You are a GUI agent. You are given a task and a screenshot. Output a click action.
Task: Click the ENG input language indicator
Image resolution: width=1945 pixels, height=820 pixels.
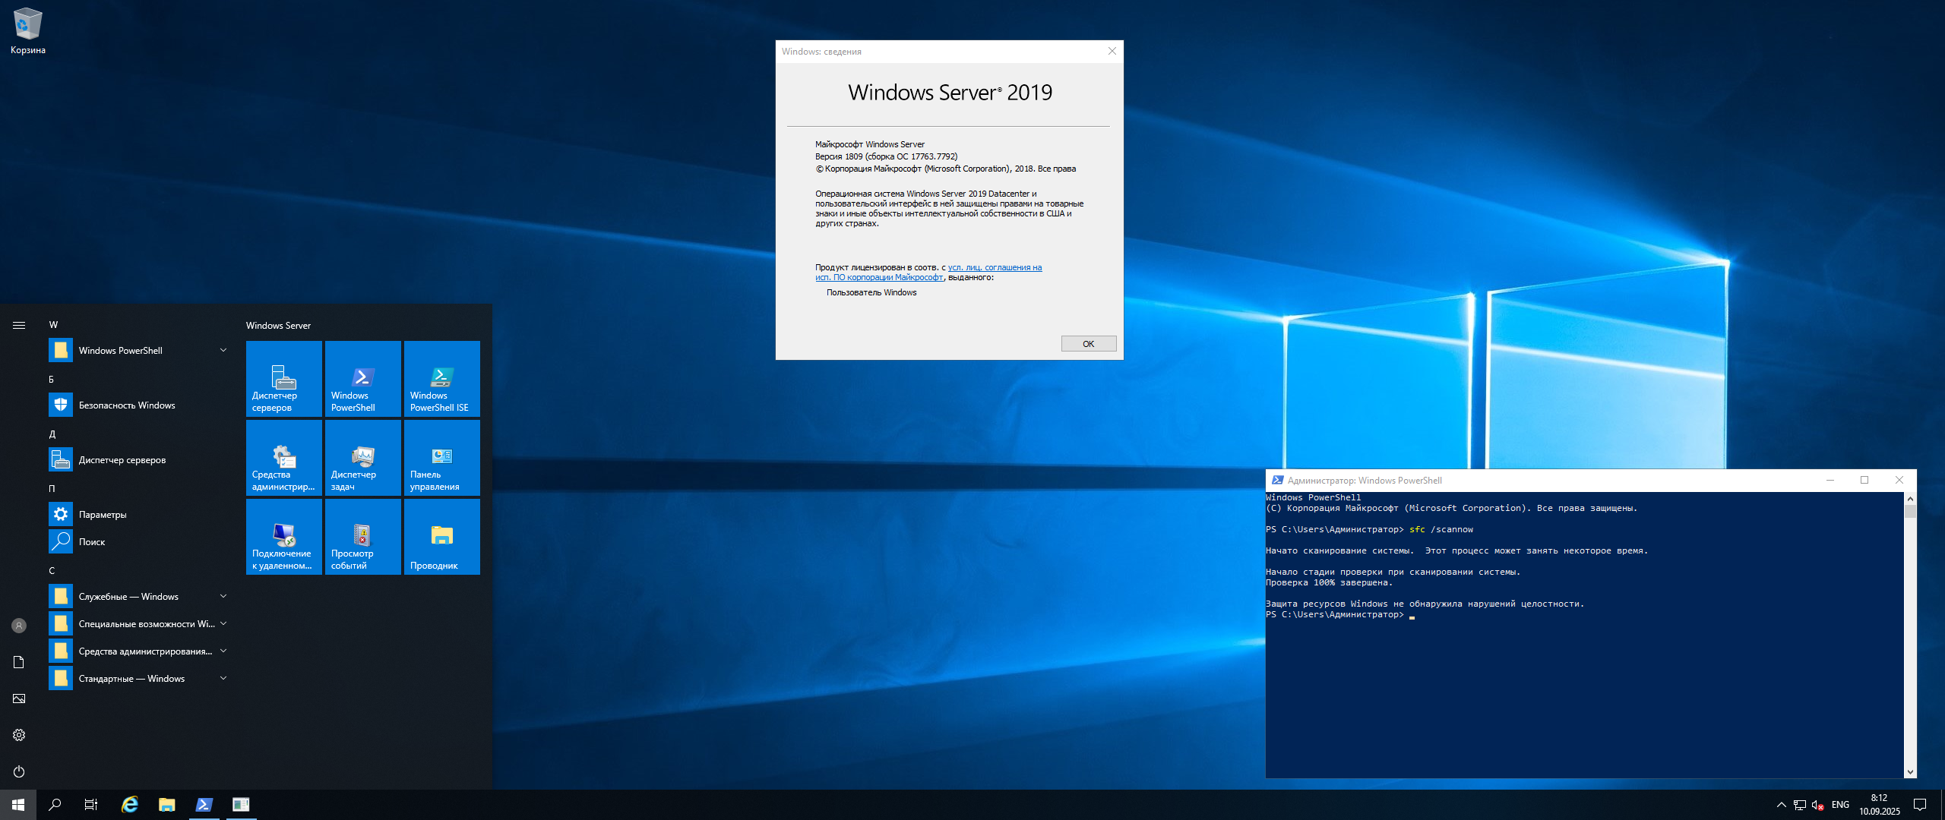point(1840,805)
